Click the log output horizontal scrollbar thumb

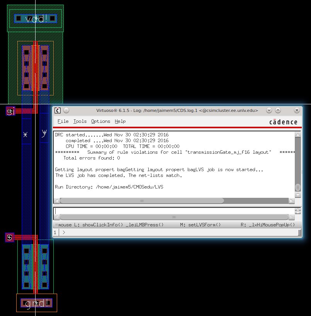click(142, 201)
